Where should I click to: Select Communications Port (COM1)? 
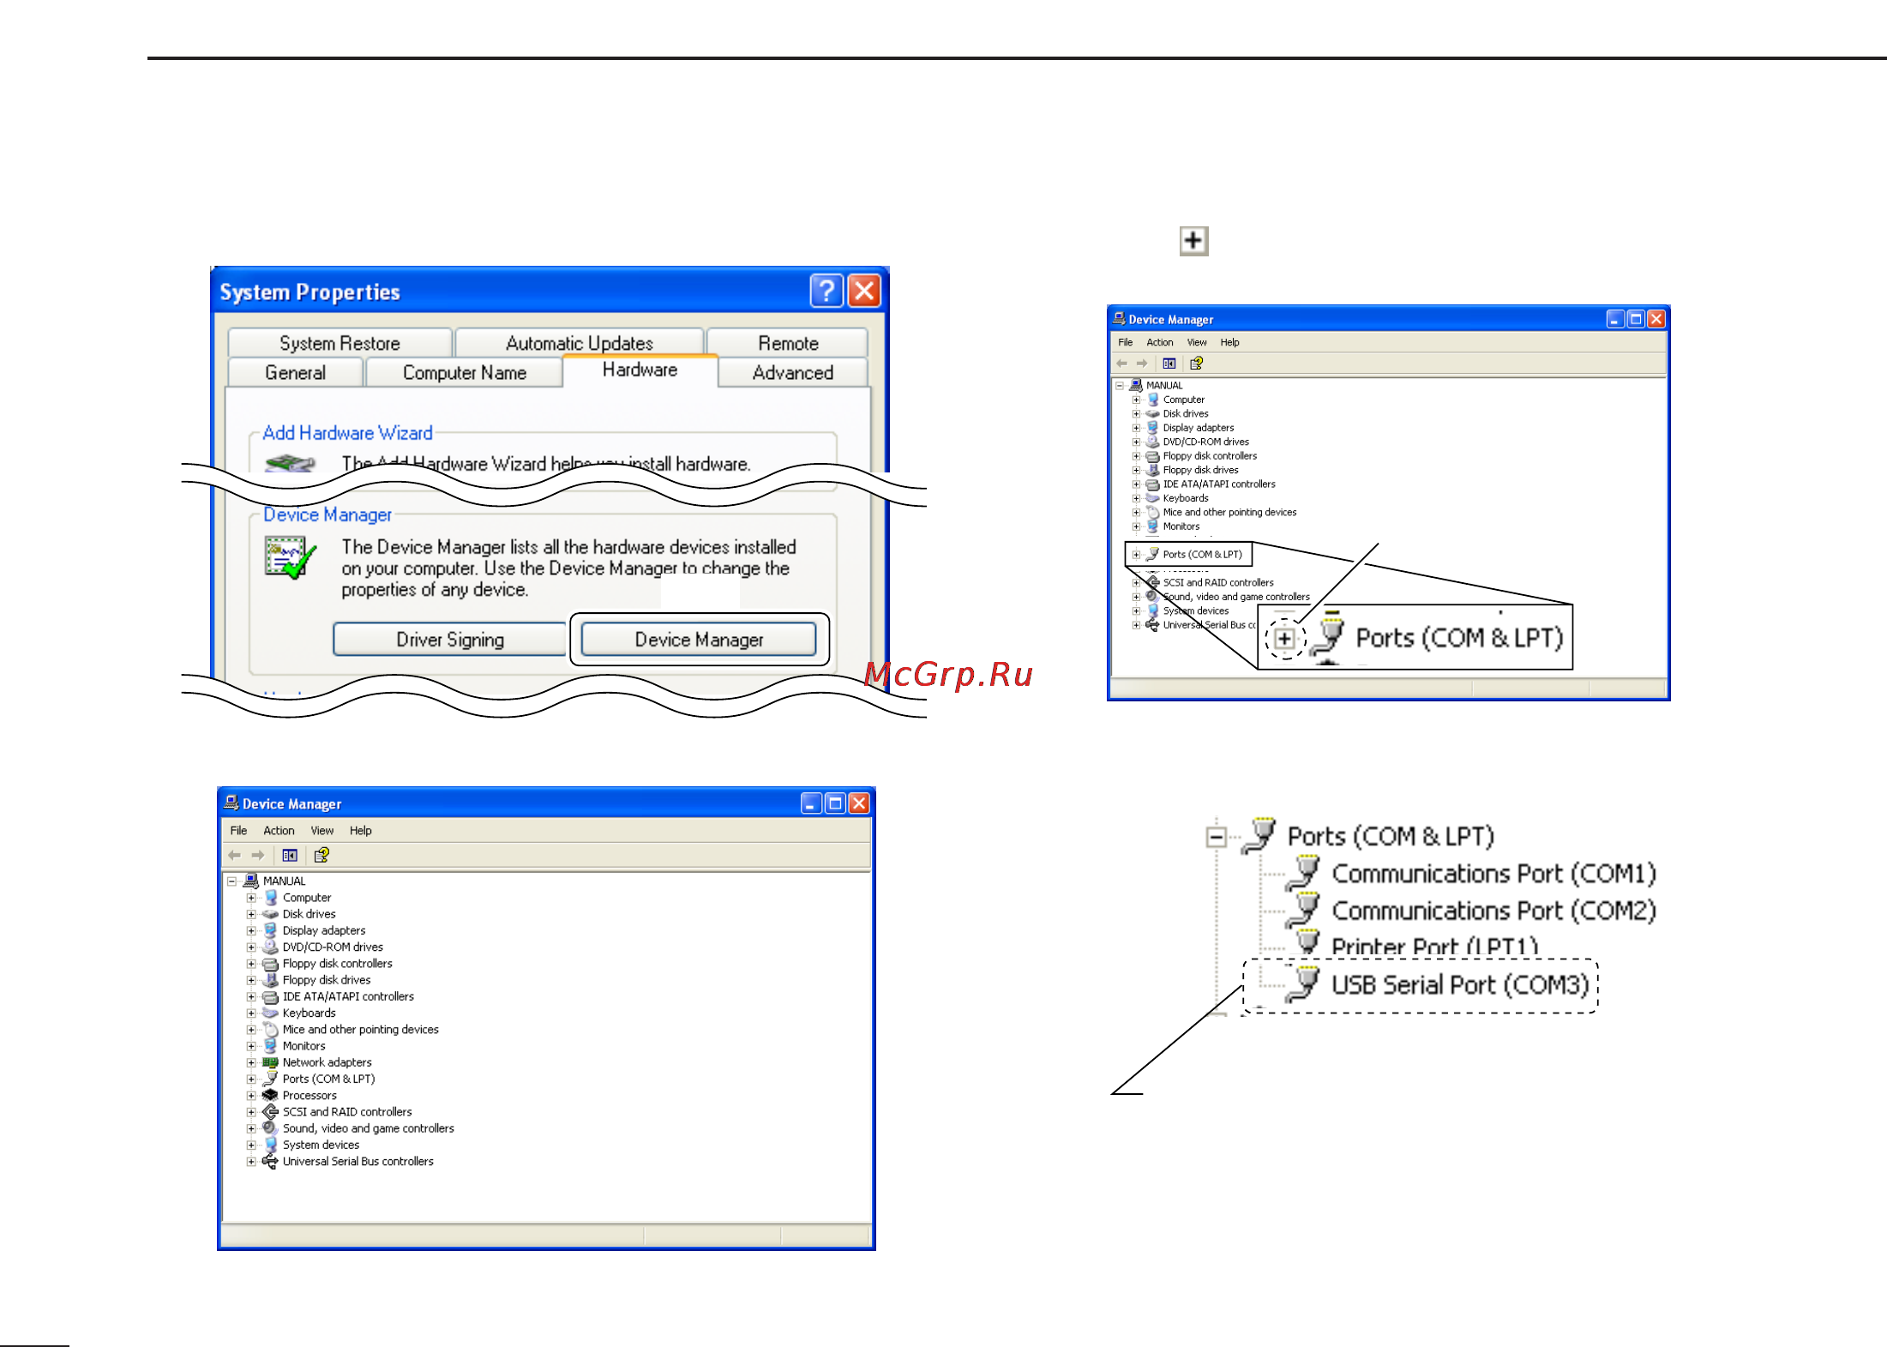coord(1493,874)
